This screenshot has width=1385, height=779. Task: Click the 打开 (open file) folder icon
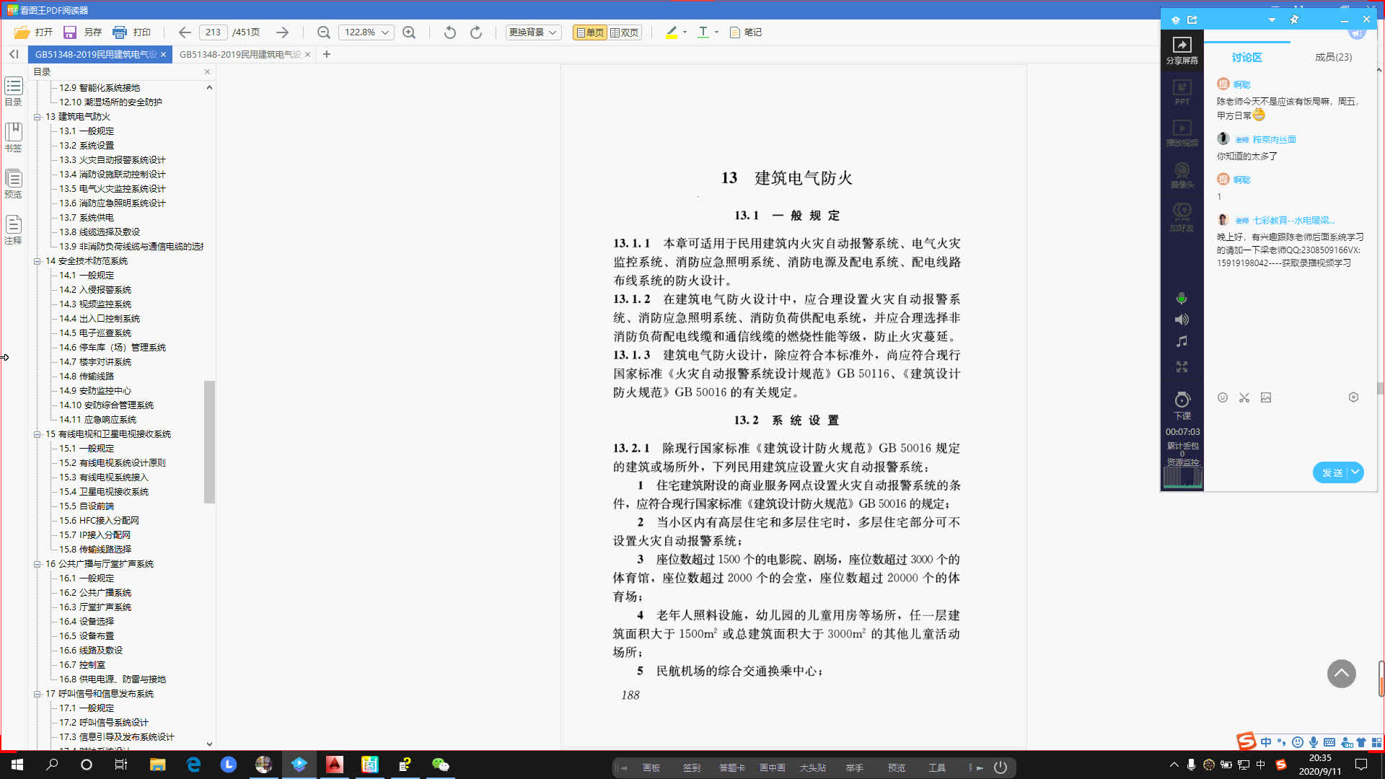(x=22, y=32)
